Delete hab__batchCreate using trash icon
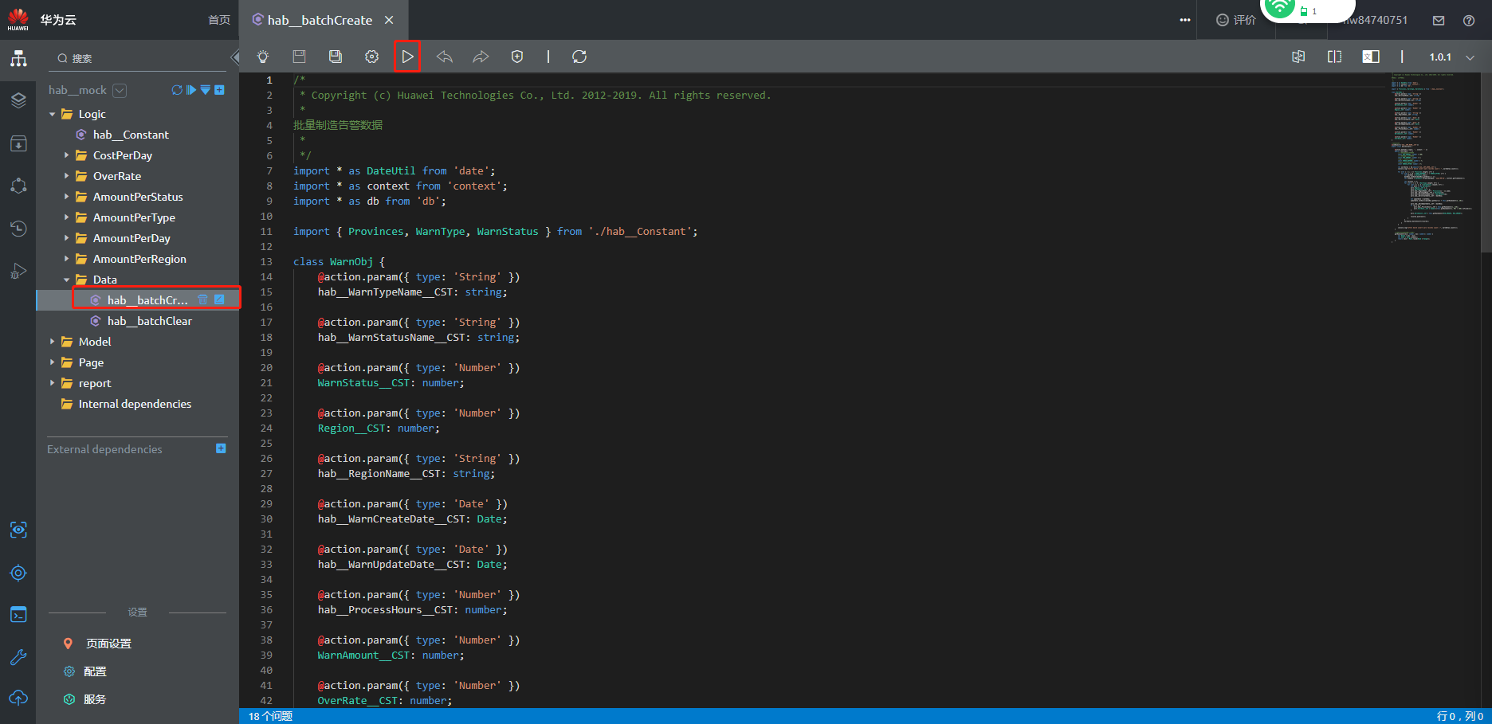 coord(202,299)
